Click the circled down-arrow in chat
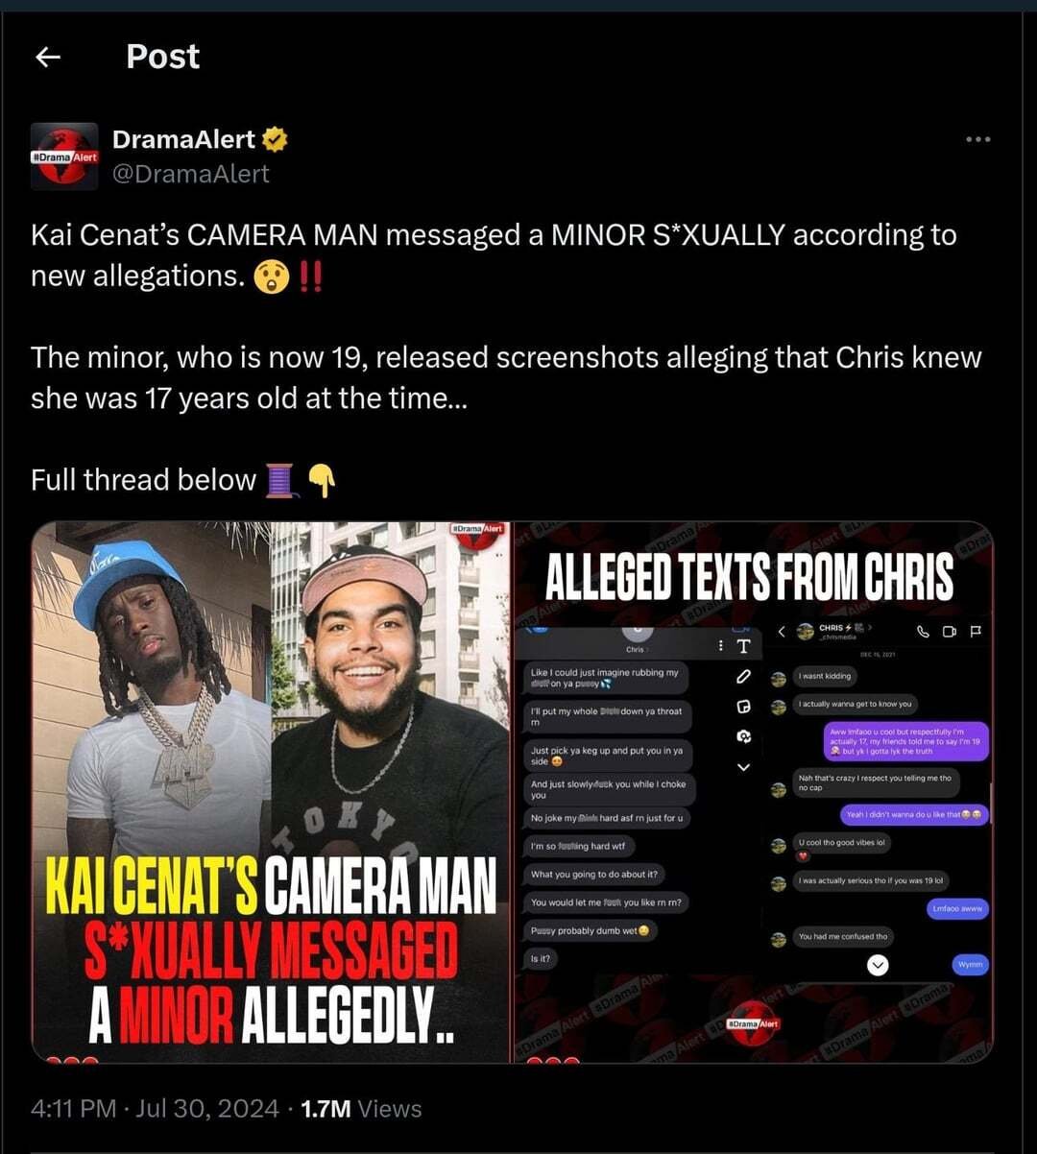1037x1154 pixels. point(878,965)
